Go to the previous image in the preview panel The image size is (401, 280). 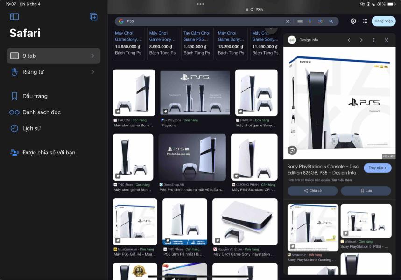pyautogui.click(x=349, y=40)
